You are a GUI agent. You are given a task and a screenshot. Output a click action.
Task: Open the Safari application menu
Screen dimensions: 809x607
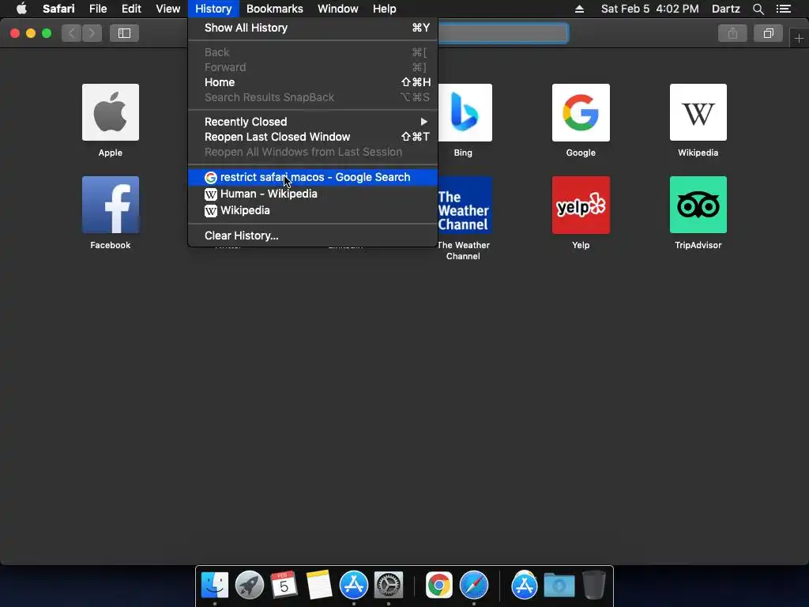point(58,9)
